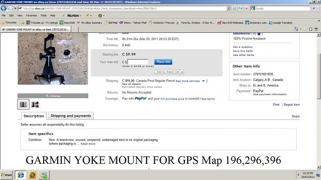
Task: Click the main product photo
Action: click(53, 59)
